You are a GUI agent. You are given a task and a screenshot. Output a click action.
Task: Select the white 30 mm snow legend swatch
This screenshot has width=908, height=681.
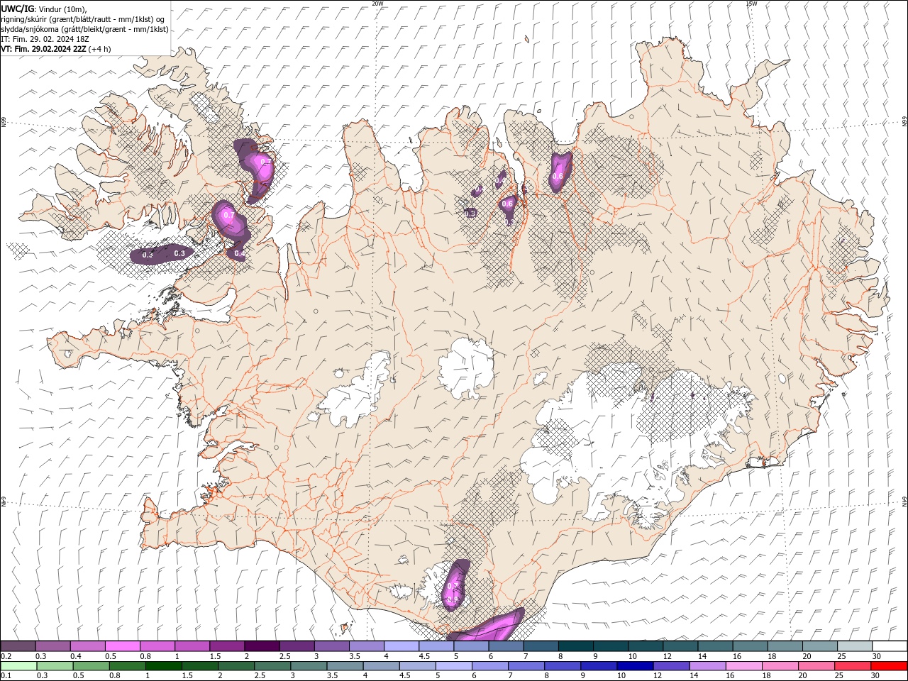(x=889, y=646)
